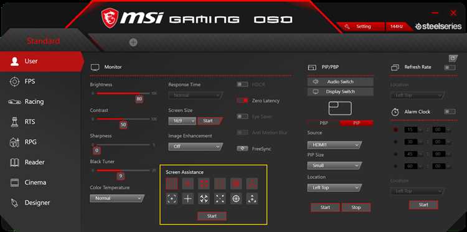This screenshot has height=232, width=467.
Task: Click the Alarm Clock Start button
Action: (x=423, y=205)
